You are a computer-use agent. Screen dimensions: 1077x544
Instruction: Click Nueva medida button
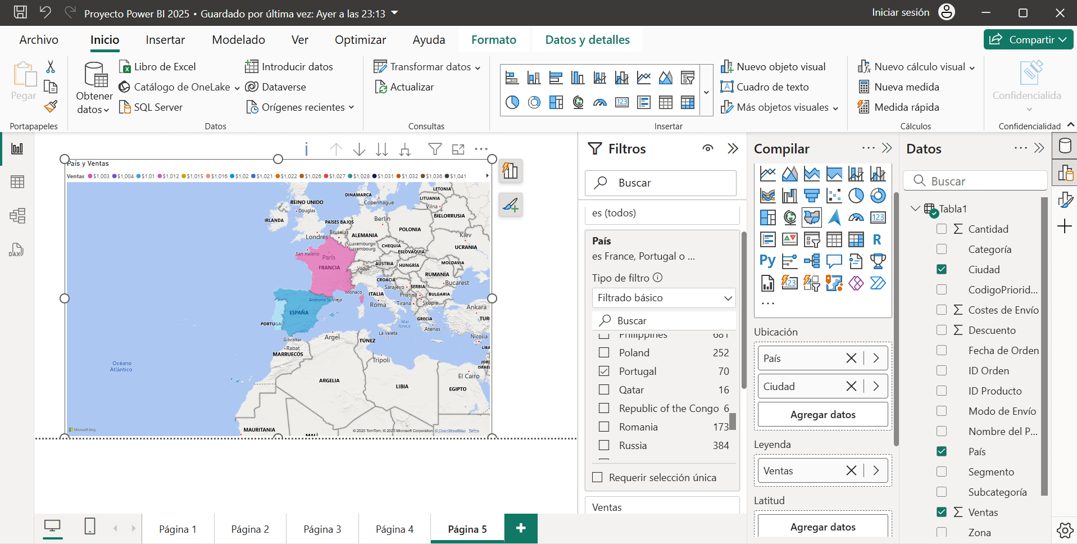pos(899,87)
